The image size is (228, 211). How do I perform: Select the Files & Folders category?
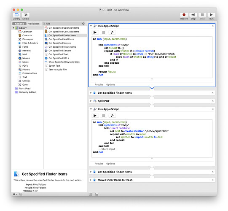(30, 43)
